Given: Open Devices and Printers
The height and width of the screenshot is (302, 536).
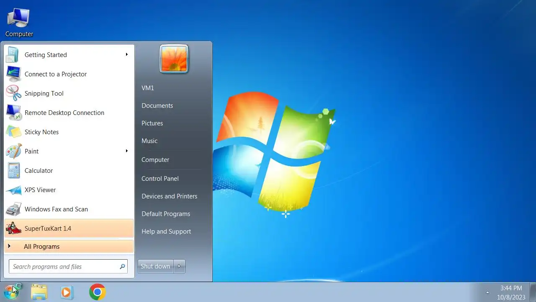Looking at the screenshot, I should (x=169, y=196).
